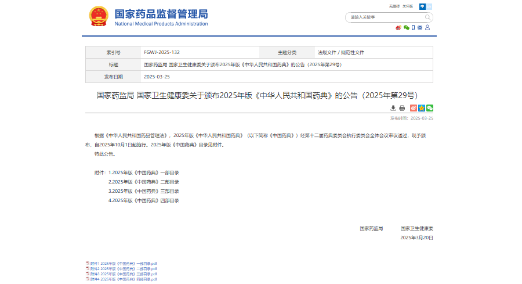
Task: Click PDF icon beside 附件1 一部目录
Action: pos(88,263)
